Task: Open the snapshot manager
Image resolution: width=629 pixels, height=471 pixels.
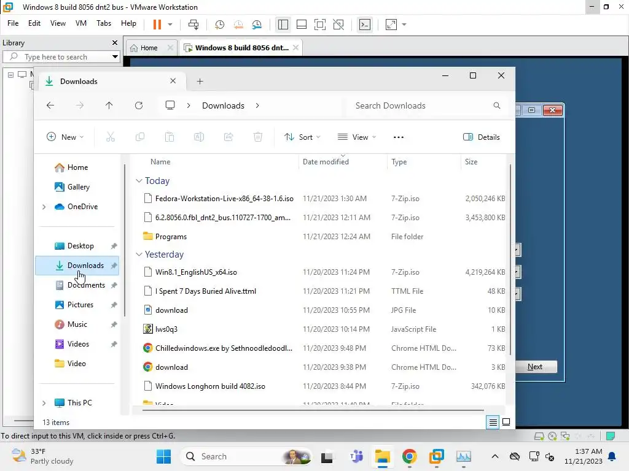Action: click(257, 25)
